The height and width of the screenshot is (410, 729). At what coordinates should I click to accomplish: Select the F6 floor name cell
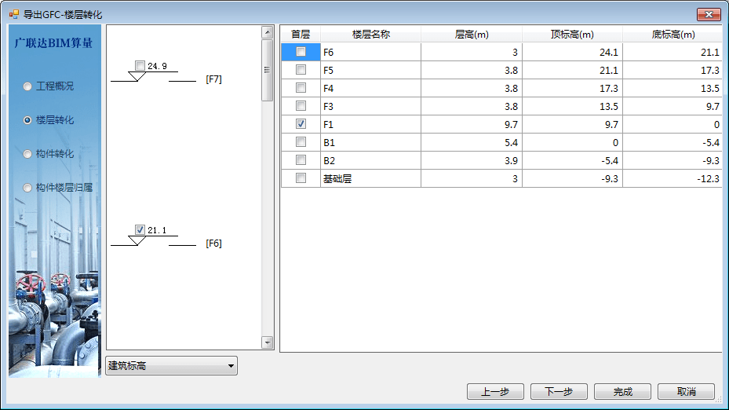[x=370, y=52]
